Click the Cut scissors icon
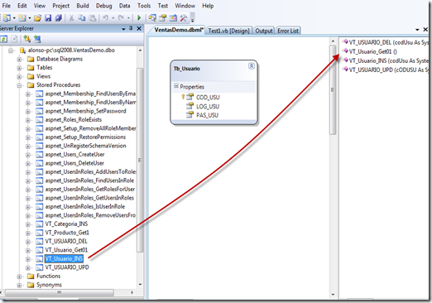 (x=71, y=18)
